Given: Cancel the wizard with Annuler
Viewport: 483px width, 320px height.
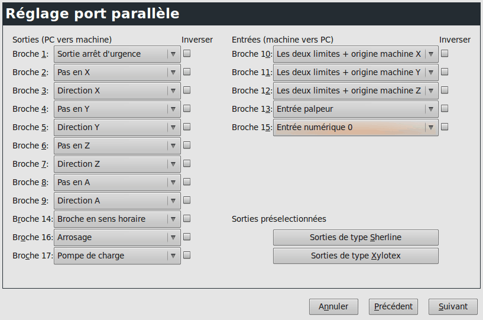Looking at the screenshot, I should coord(333,306).
